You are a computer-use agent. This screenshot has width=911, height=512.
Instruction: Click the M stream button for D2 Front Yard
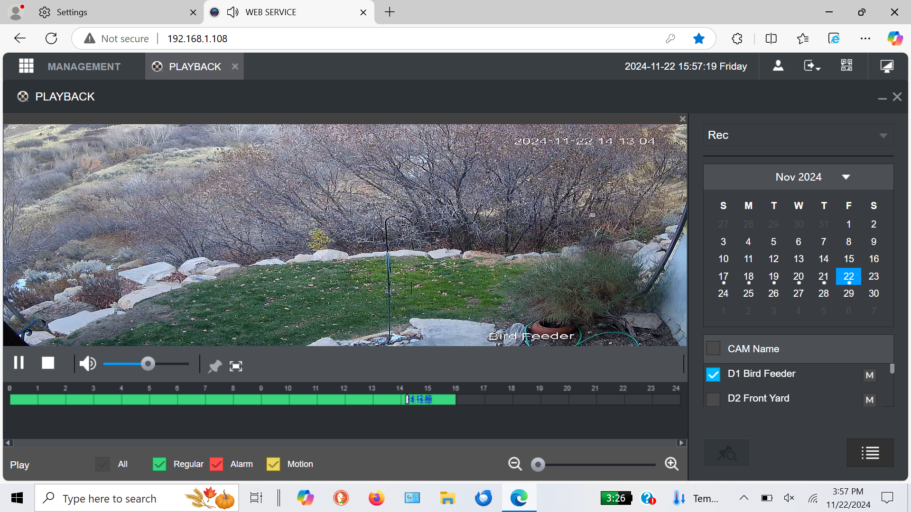tap(869, 400)
